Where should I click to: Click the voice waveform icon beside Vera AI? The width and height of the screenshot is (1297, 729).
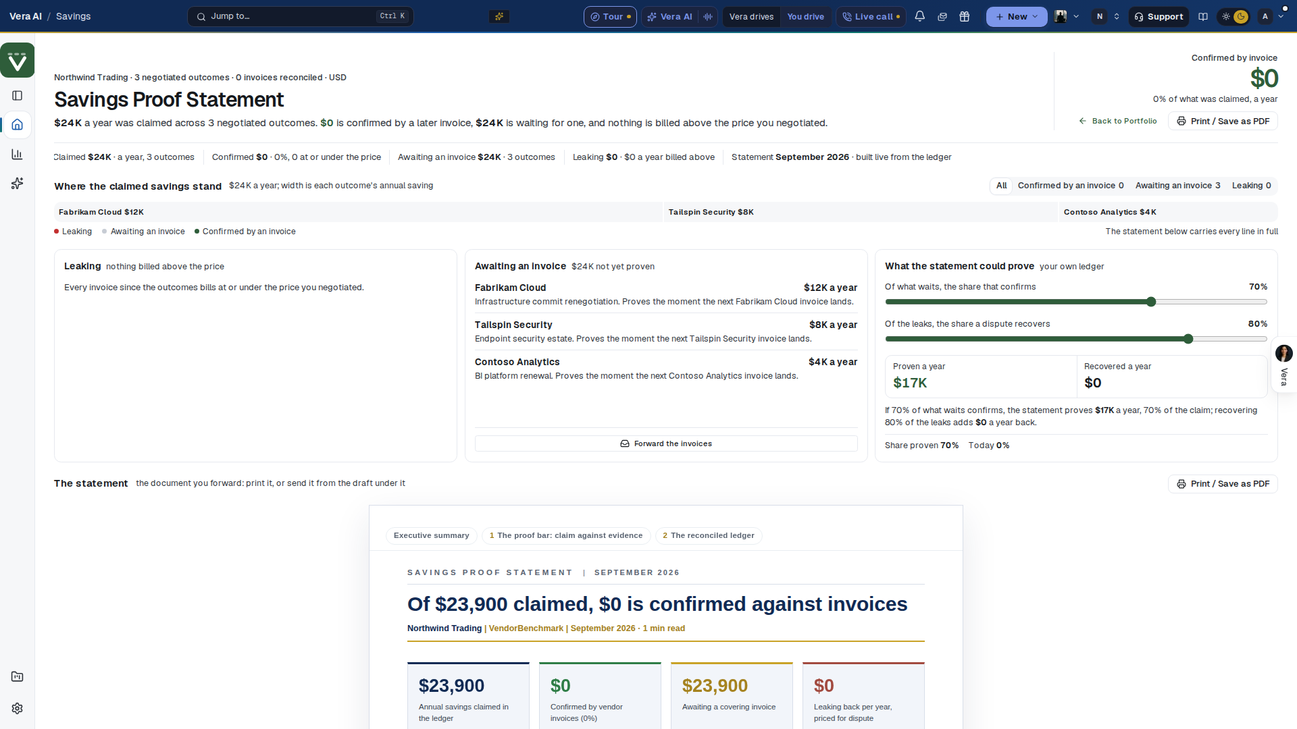click(707, 16)
